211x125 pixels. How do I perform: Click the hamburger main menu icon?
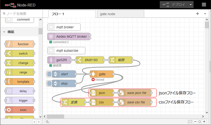(x=204, y=5)
